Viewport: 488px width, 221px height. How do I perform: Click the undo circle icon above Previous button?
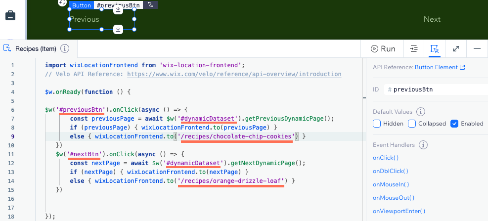62,2
